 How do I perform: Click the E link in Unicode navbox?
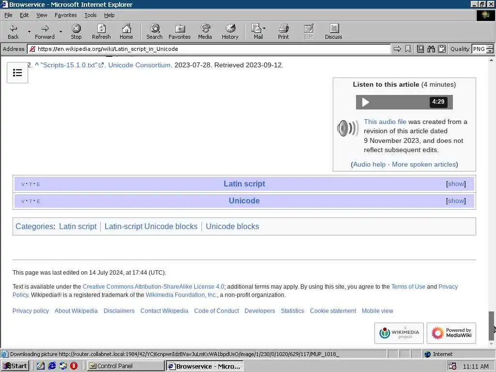(38, 201)
